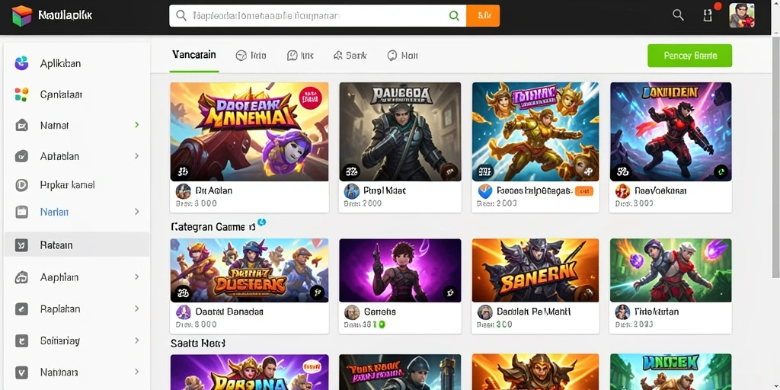
Task: Click the green Pencey Game button
Action: click(689, 56)
